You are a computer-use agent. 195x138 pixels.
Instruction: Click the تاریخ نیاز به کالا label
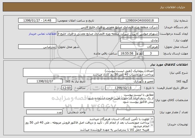[75, 82]
